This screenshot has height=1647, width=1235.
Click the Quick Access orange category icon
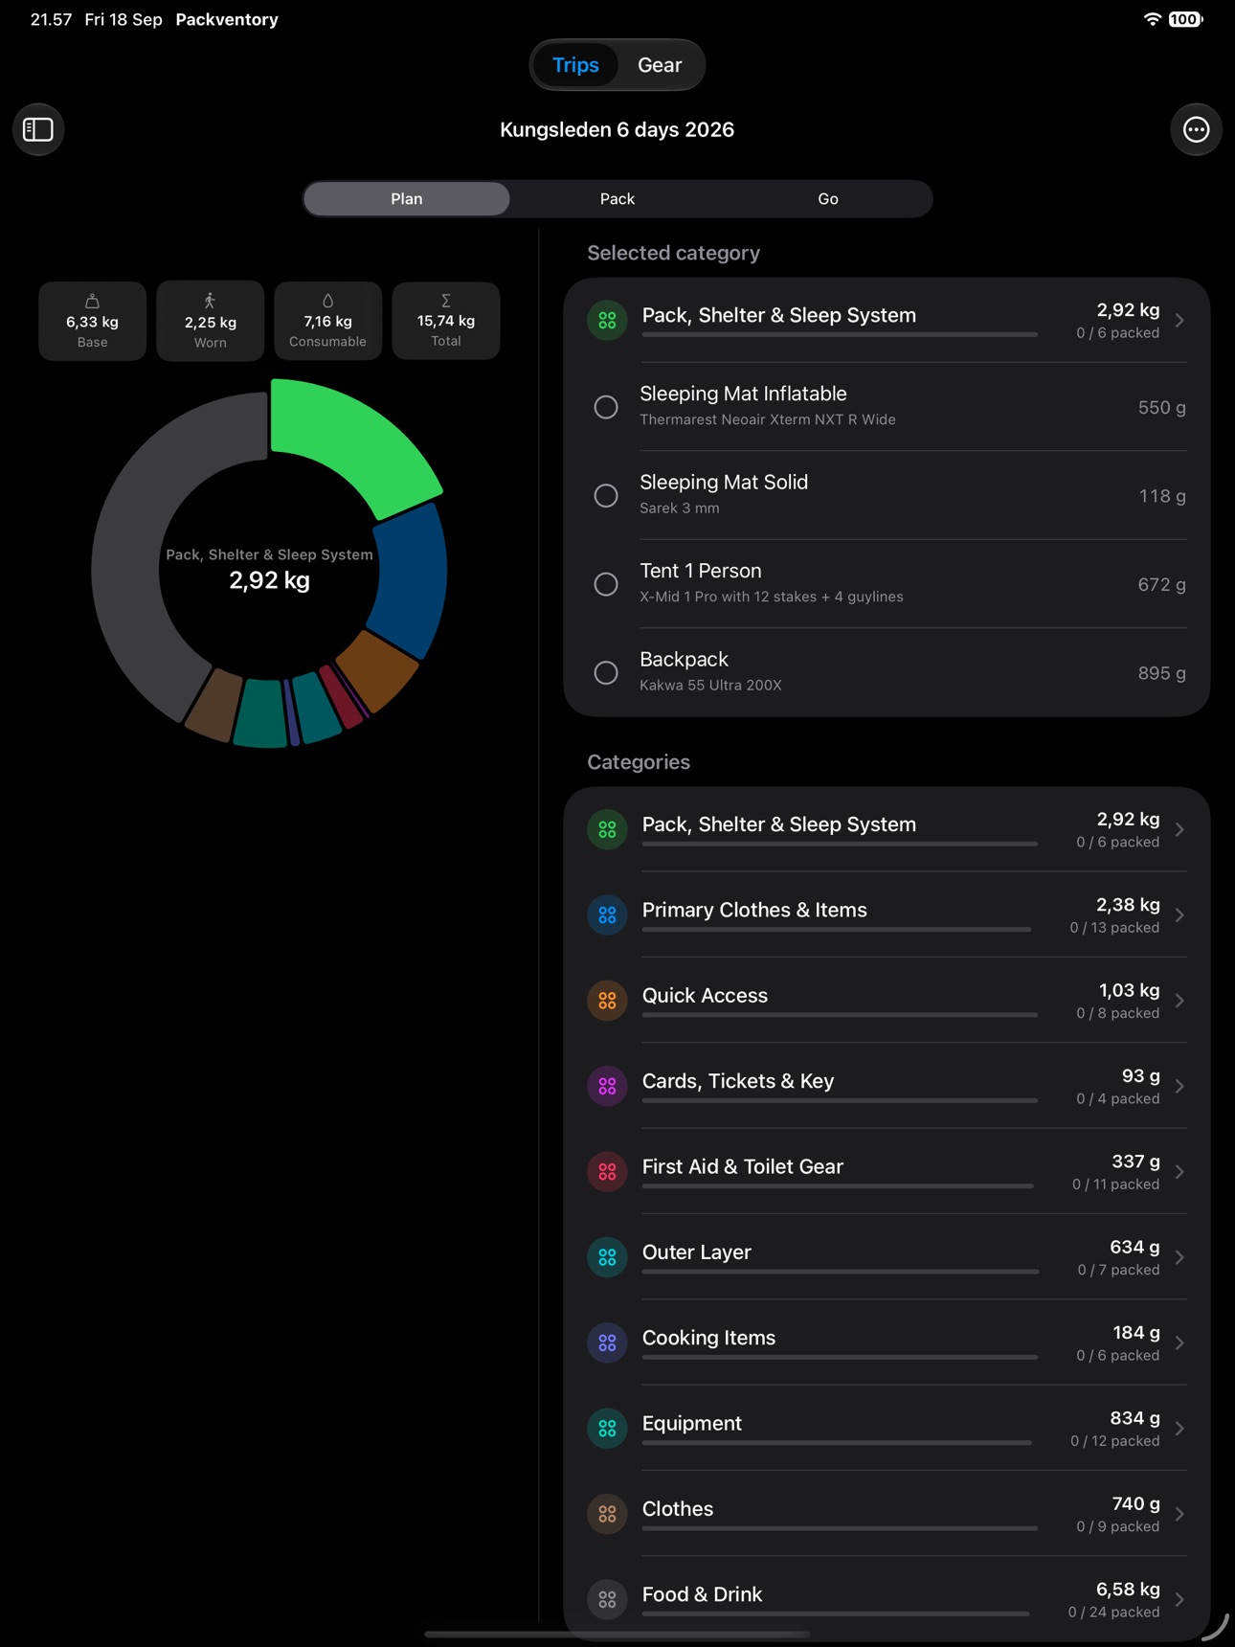pyautogui.click(x=607, y=1001)
